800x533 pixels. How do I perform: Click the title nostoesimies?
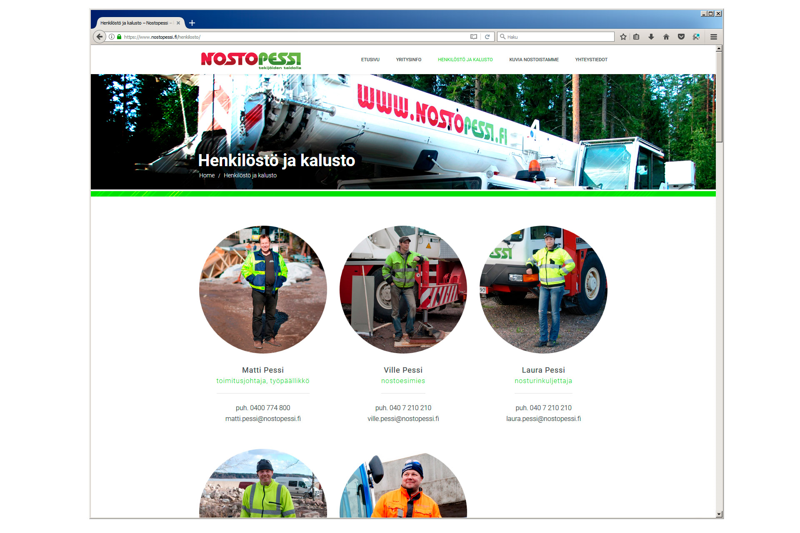coord(403,381)
